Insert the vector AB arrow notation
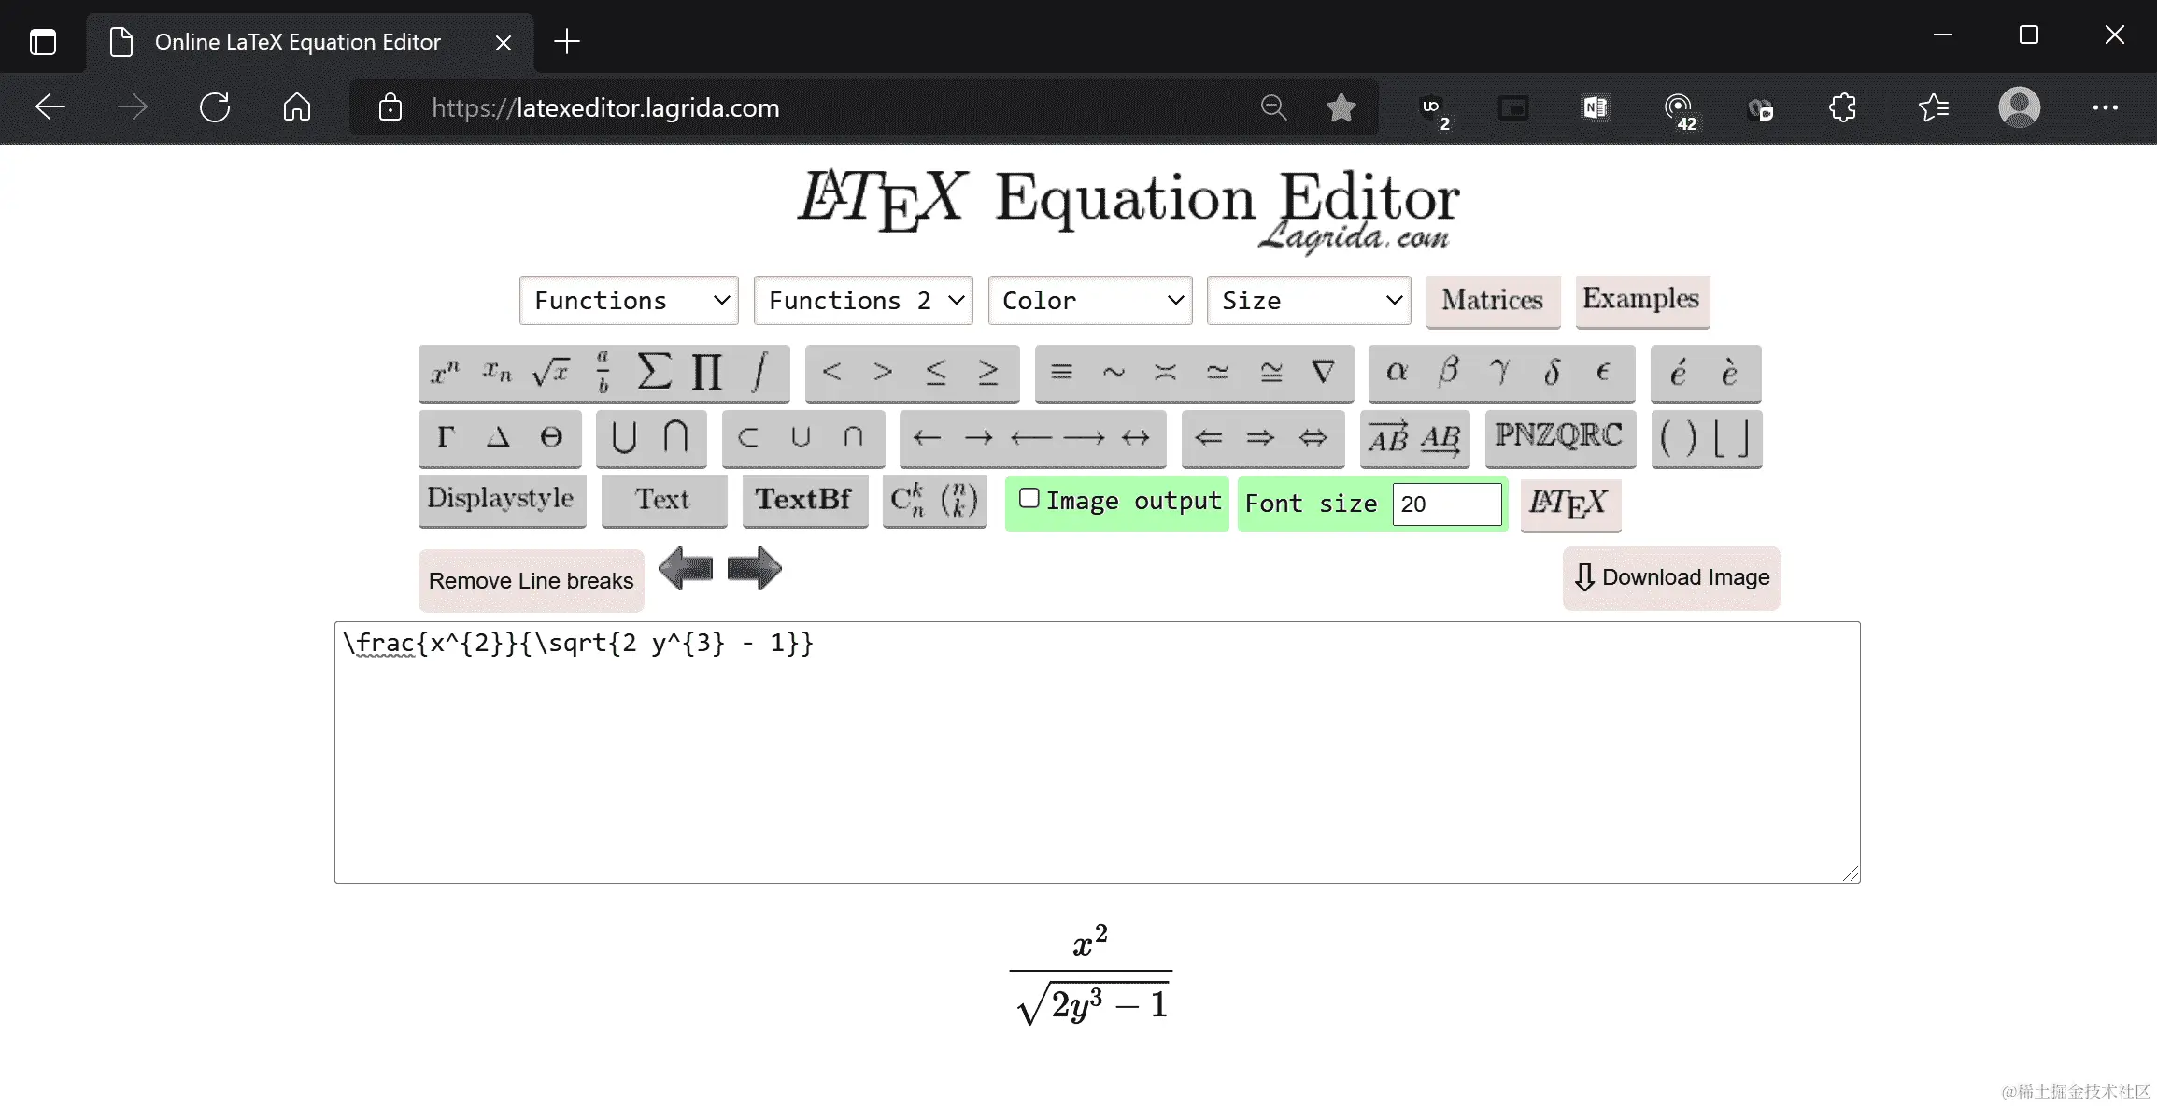This screenshot has height=1107, width=2157. tap(1388, 437)
